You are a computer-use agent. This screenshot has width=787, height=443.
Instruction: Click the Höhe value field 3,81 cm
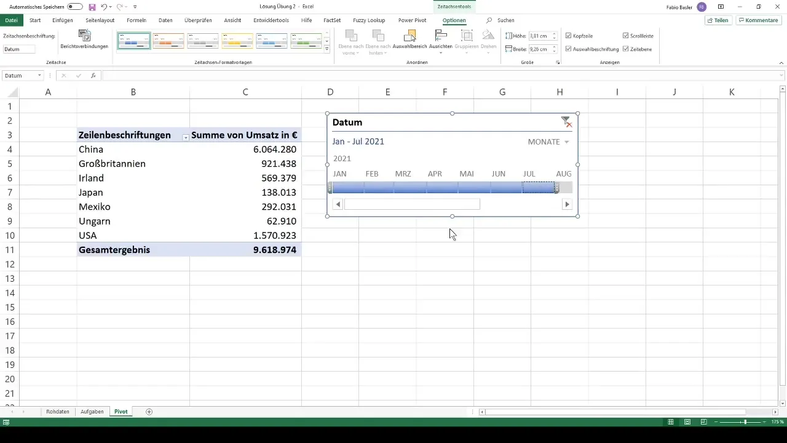pos(539,36)
